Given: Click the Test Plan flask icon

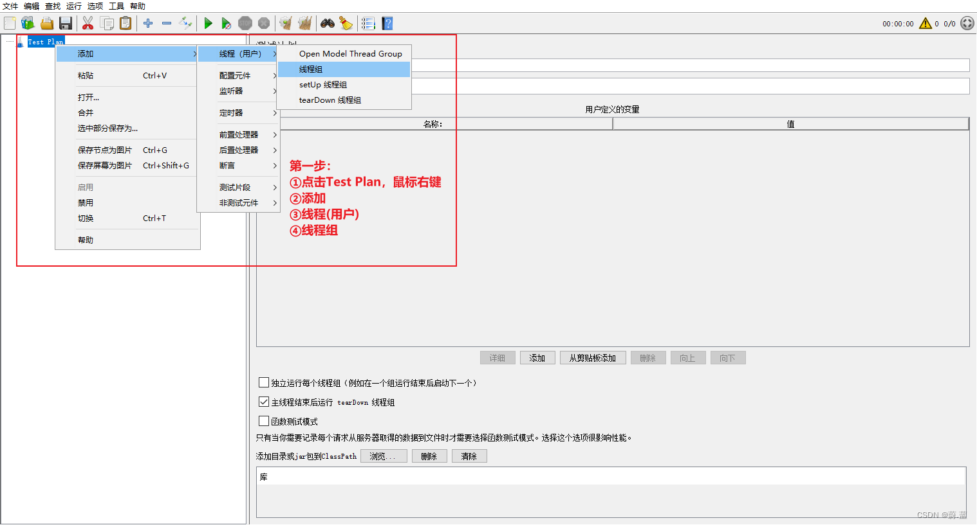Looking at the screenshot, I should point(21,42).
